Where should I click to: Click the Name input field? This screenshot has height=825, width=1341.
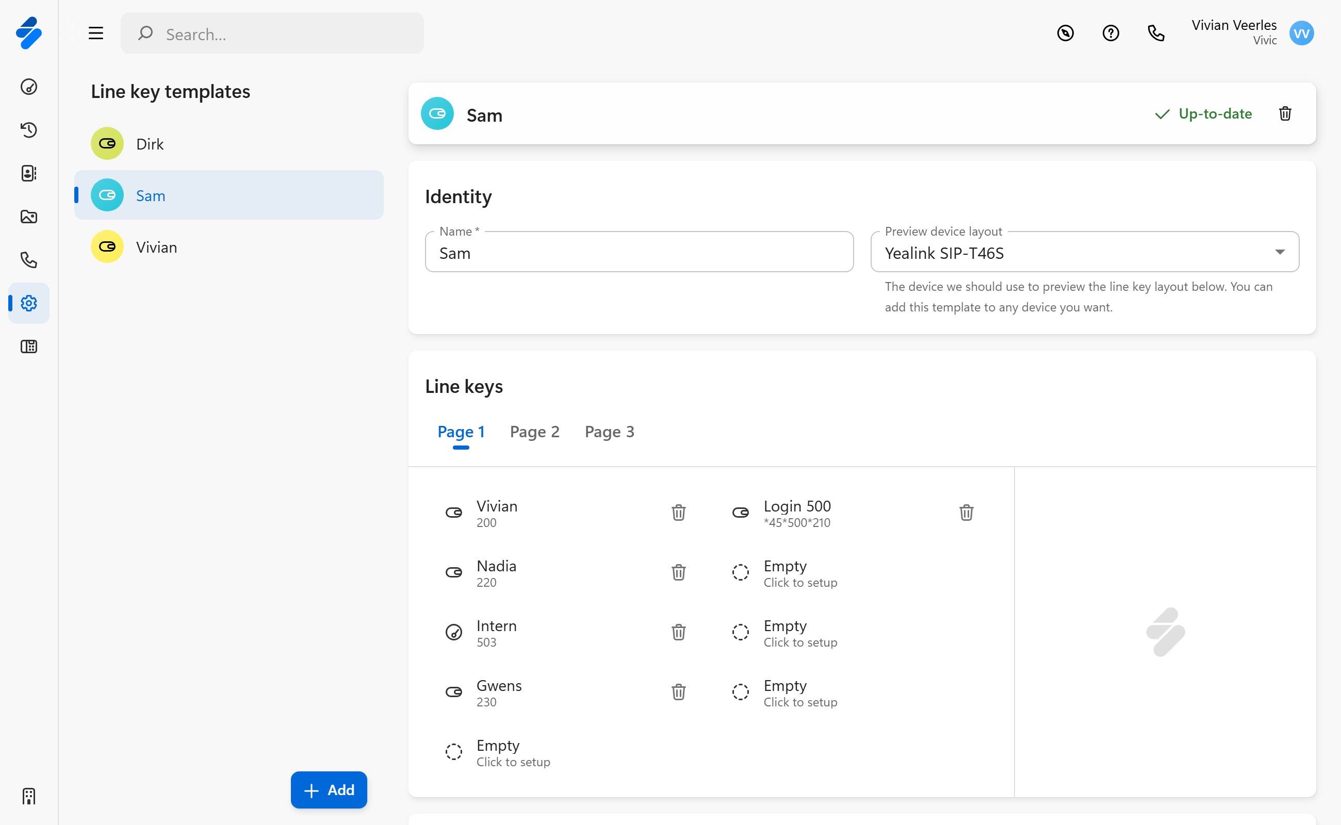click(x=639, y=253)
